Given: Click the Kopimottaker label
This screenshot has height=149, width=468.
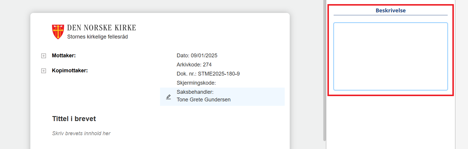Looking at the screenshot, I should [x=70, y=71].
